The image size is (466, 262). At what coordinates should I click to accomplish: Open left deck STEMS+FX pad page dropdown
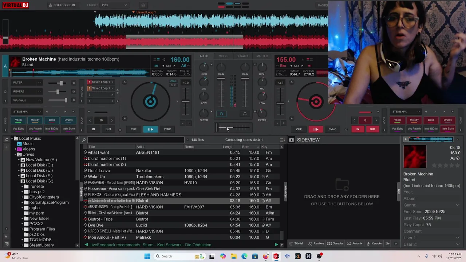27,112
